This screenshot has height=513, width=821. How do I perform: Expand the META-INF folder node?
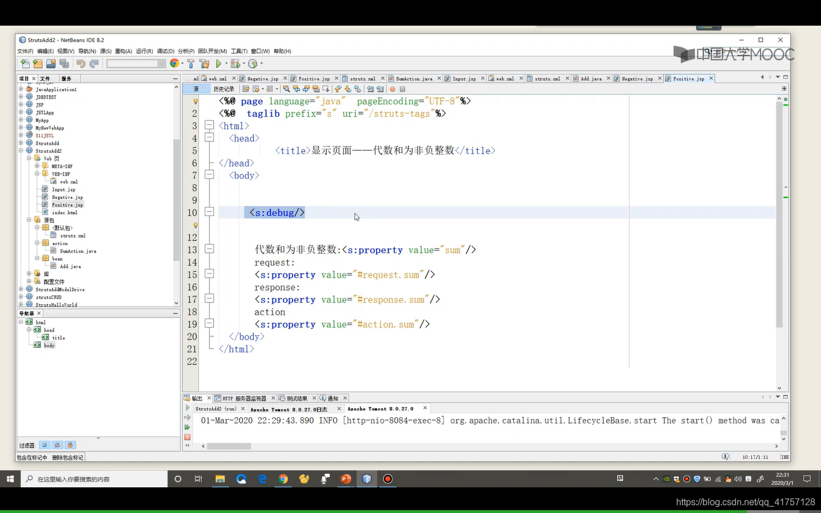pos(37,166)
